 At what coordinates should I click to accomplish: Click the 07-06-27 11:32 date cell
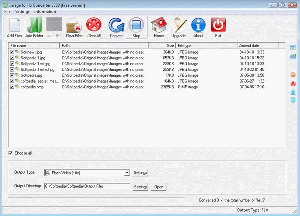[252, 81]
